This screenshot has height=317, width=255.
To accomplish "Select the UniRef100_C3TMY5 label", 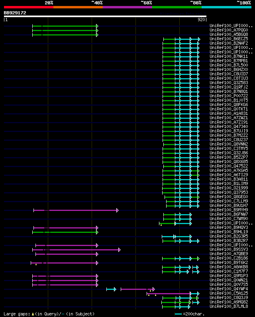I will (x=229, y=149).
